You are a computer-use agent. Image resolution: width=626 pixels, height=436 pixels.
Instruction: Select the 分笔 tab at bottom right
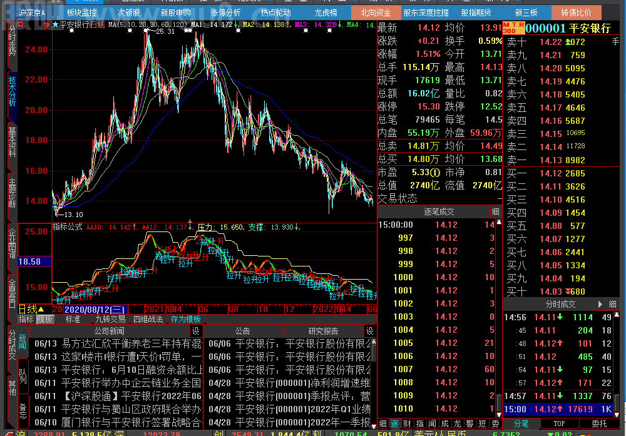(521, 423)
